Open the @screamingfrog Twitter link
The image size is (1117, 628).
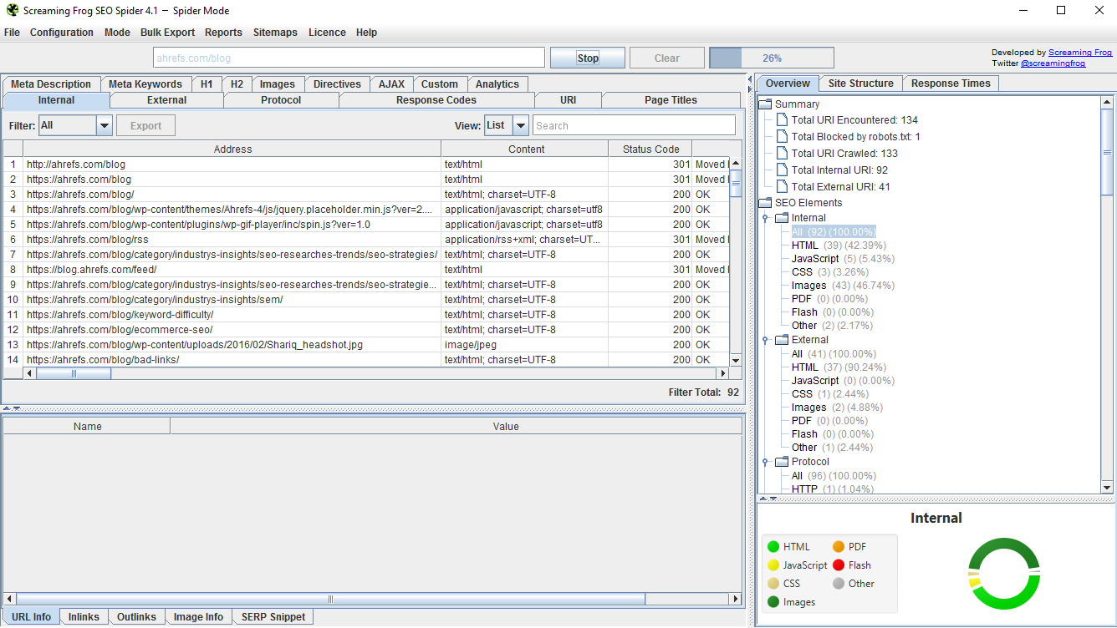tap(1053, 63)
